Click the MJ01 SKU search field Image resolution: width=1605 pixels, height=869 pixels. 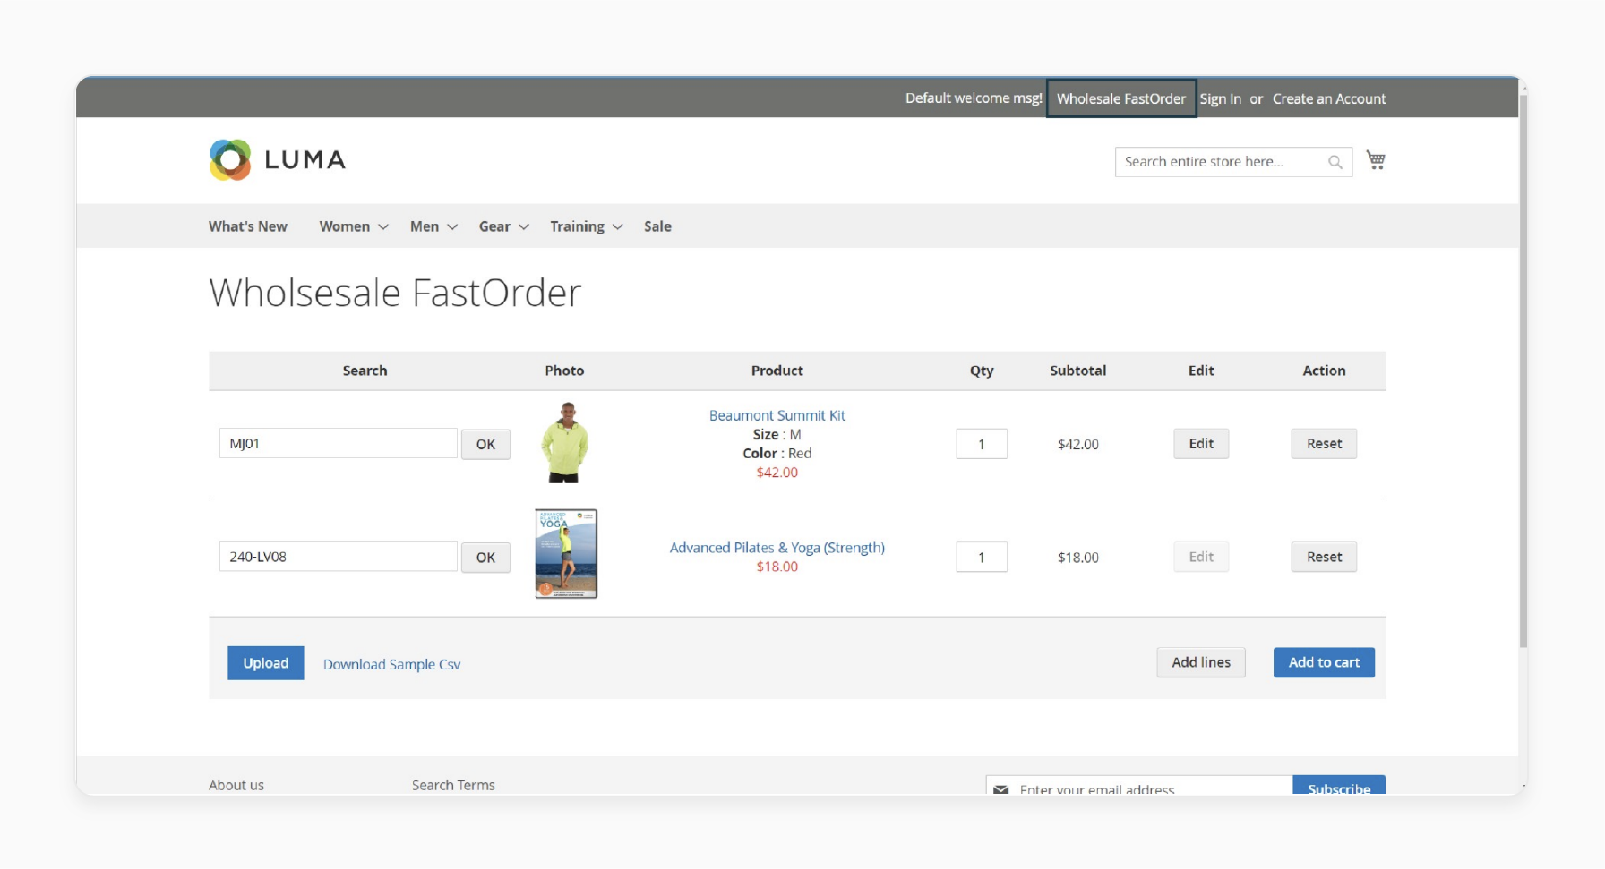(x=339, y=443)
